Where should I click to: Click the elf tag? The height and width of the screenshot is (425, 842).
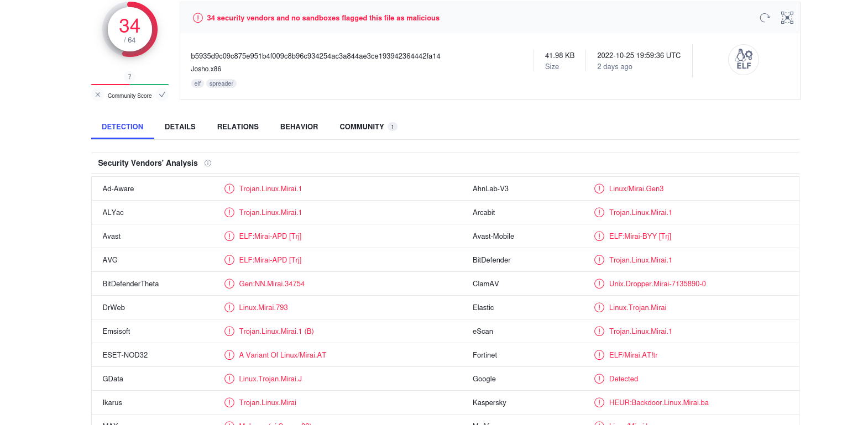point(197,83)
